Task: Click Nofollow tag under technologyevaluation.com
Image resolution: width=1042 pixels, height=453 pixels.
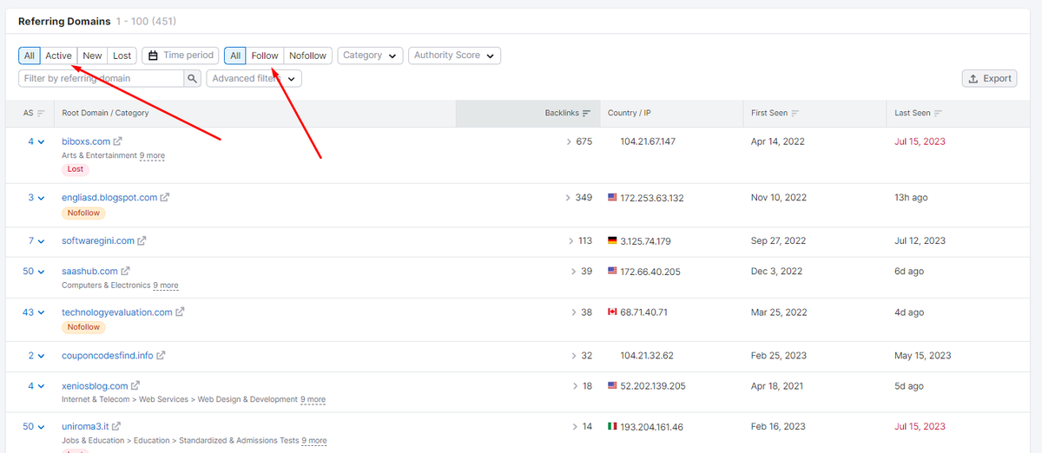Action: (83, 327)
